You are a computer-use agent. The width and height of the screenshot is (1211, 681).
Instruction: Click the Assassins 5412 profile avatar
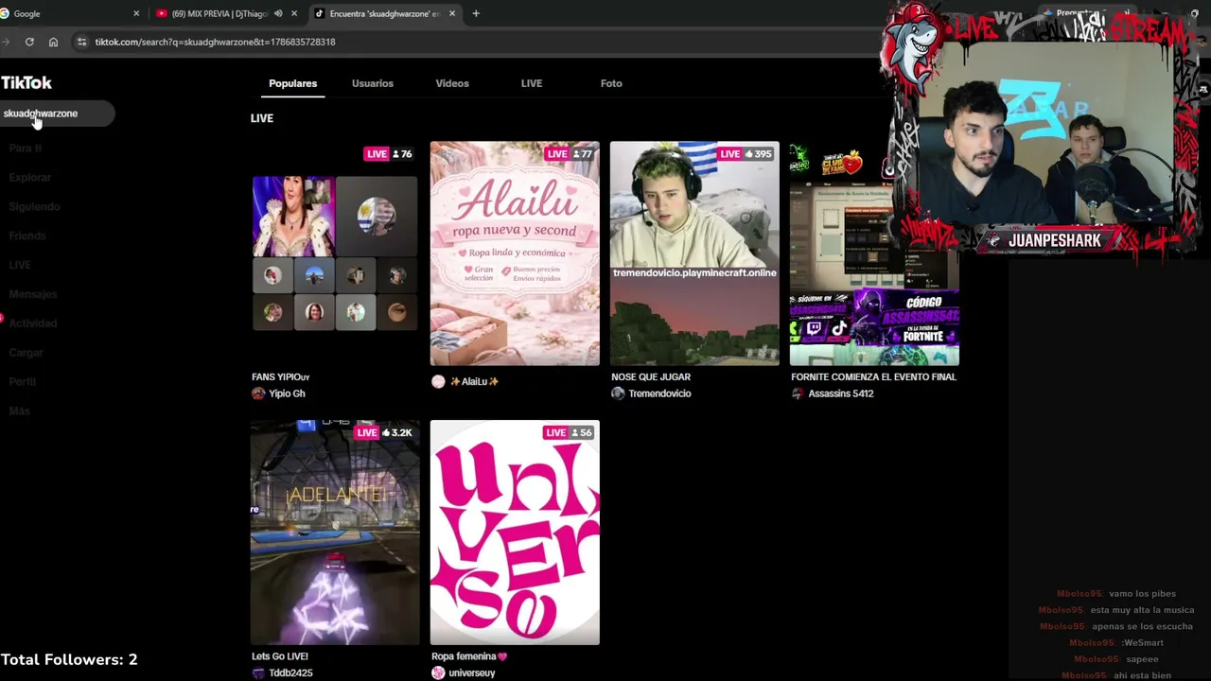[x=798, y=393]
